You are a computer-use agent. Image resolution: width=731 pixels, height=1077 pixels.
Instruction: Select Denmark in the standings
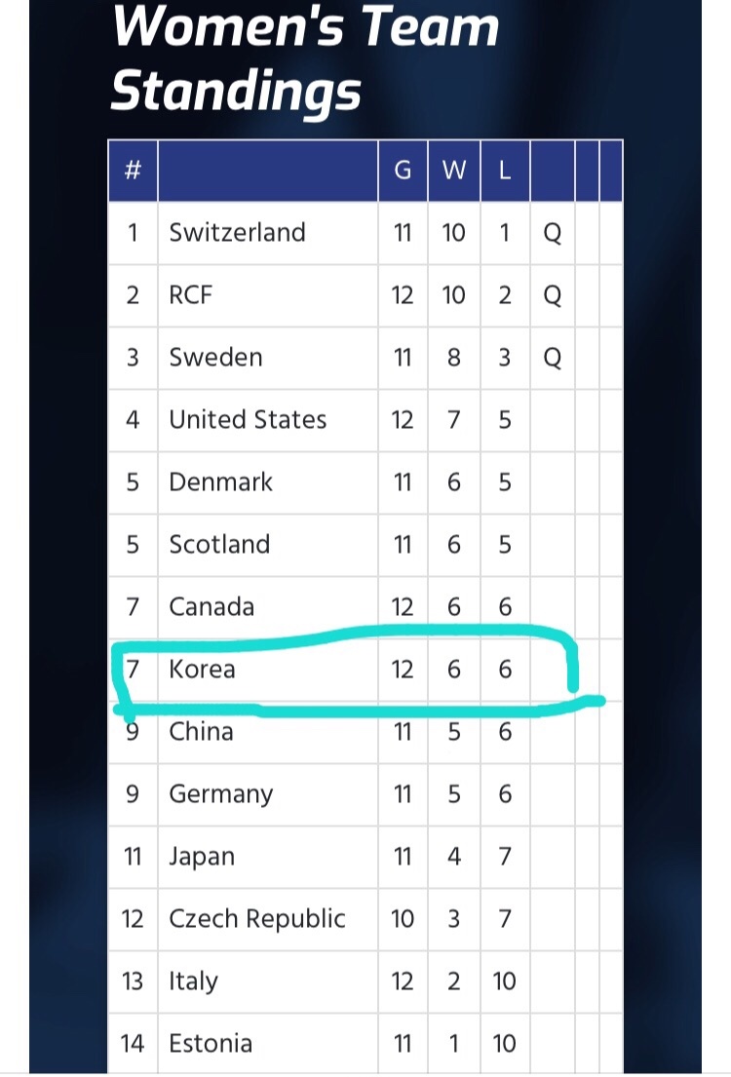[x=220, y=482]
